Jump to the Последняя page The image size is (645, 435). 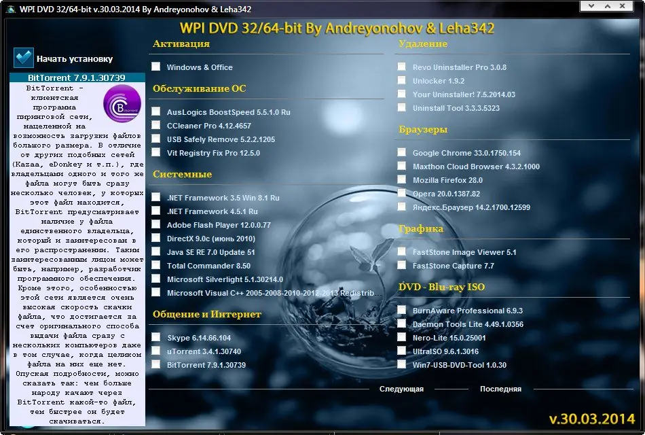click(500, 389)
